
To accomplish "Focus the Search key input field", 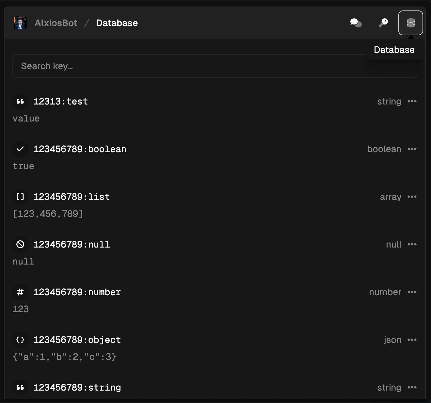I will 215,66.
